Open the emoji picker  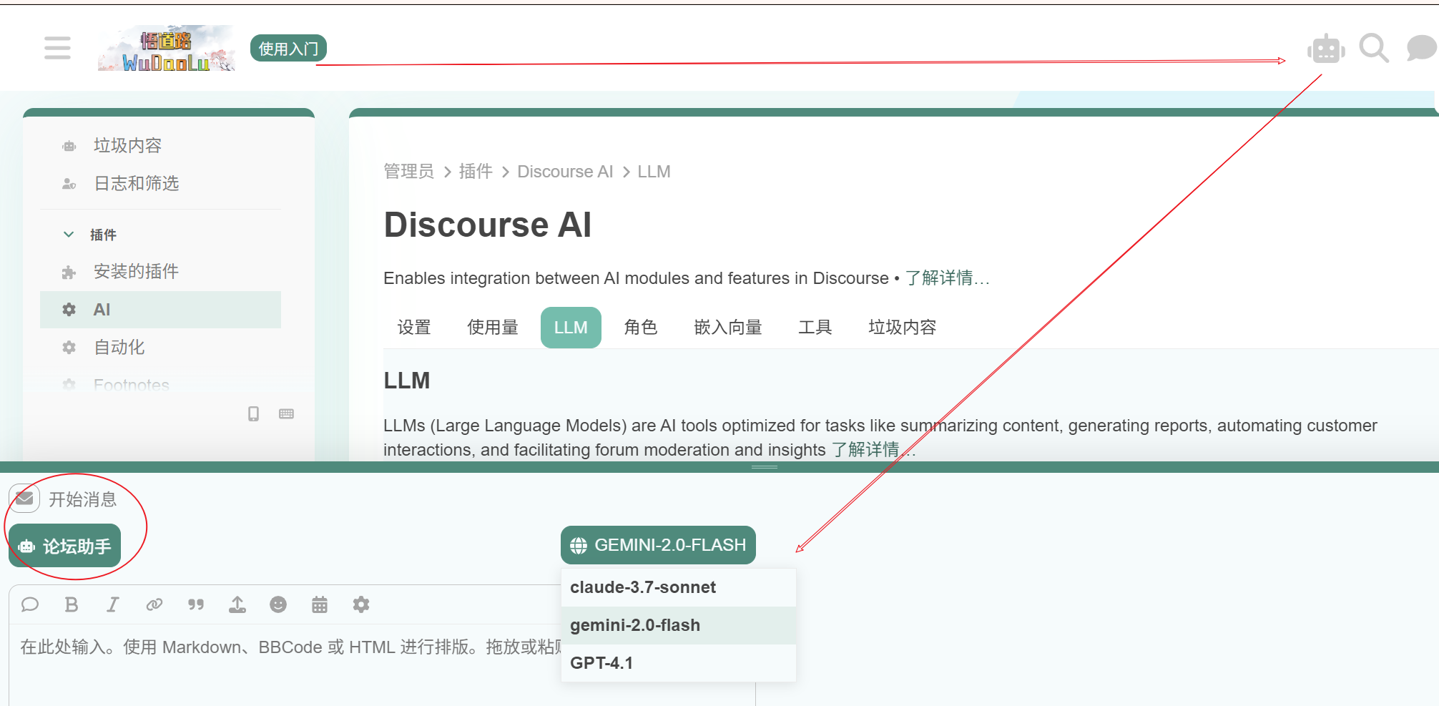(x=278, y=605)
